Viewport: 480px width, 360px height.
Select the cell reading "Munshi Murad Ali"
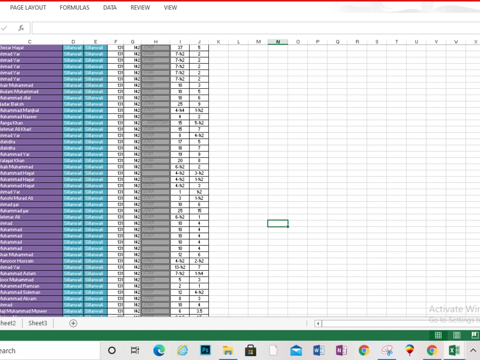point(31,198)
